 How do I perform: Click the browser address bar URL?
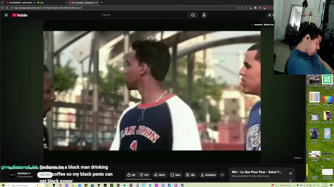pos(48,8)
